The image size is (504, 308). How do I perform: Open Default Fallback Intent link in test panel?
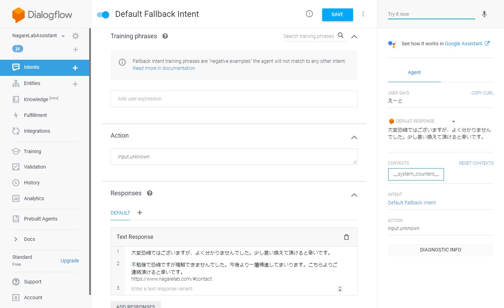(412, 203)
